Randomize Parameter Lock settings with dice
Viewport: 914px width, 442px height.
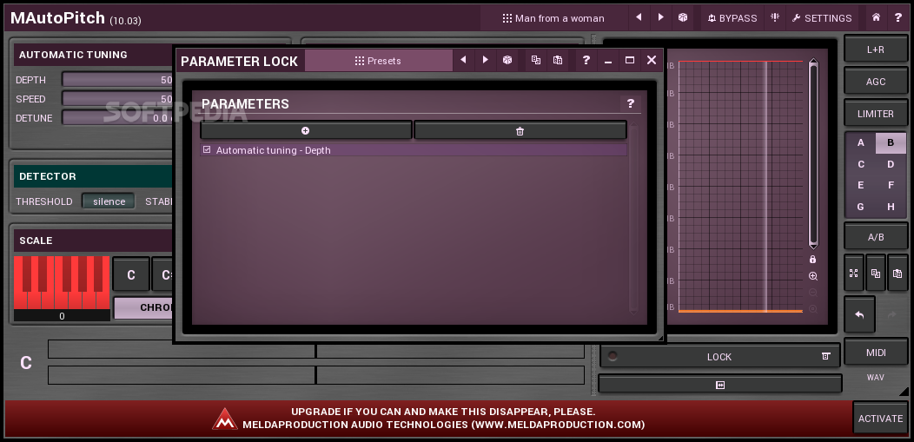(x=507, y=60)
